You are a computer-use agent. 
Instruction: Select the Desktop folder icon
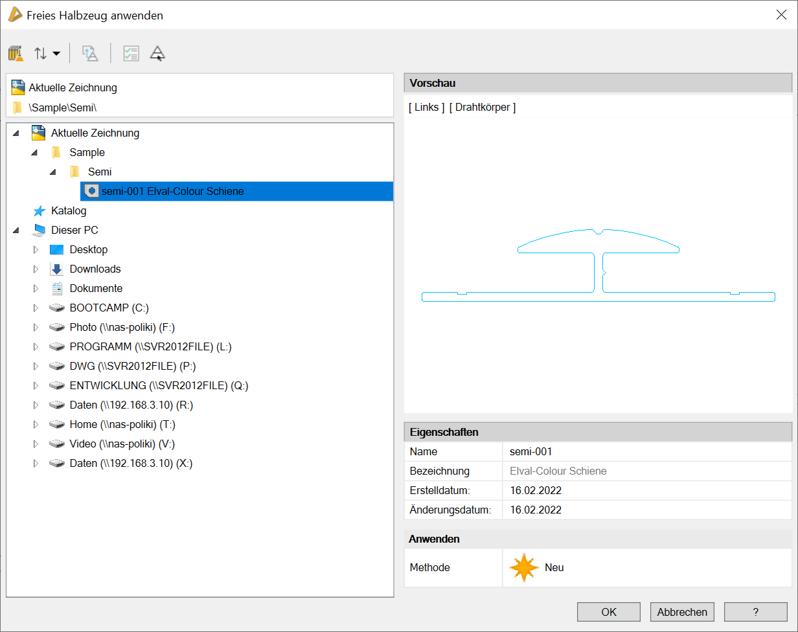pyautogui.click(x=57, y=250)
